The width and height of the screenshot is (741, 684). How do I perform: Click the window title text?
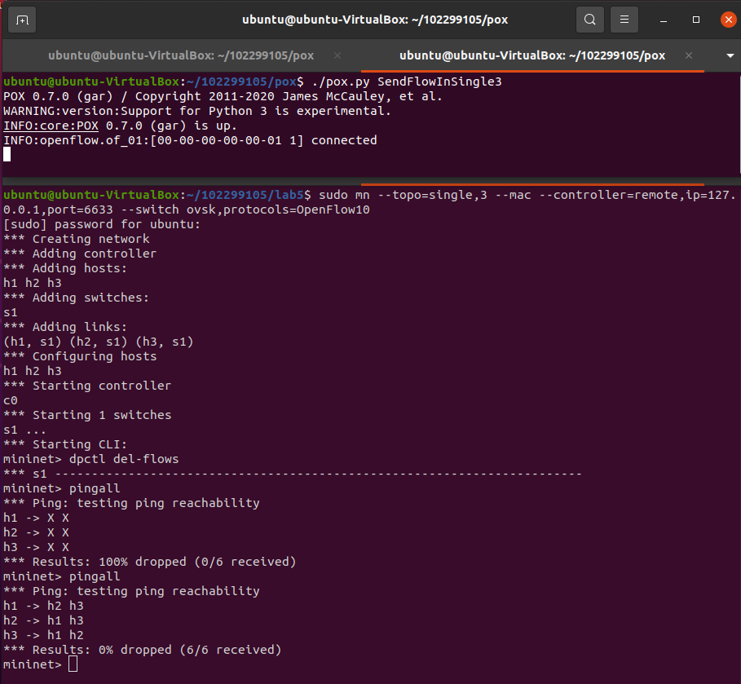click(x=375, y=20)
